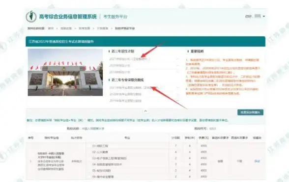Screen dimensions: 289x182
Task: Select the 03-电子信息工程 major row
Action: pos(127,158)
